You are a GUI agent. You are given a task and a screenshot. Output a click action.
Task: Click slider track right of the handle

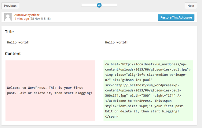[x=109, y=5]
